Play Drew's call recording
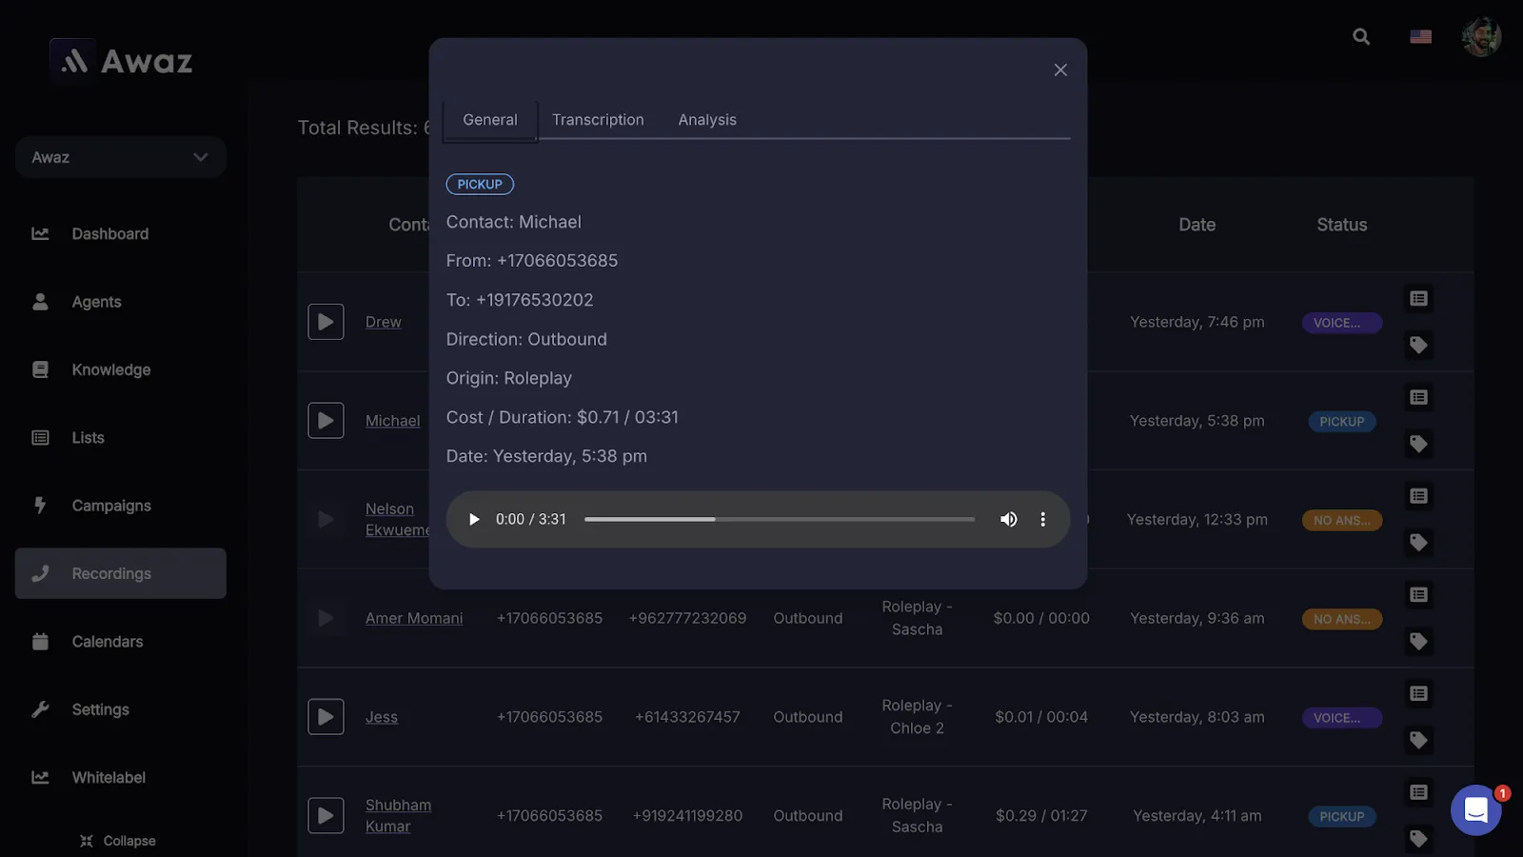 pyautogui.click(x=326, y=322)
